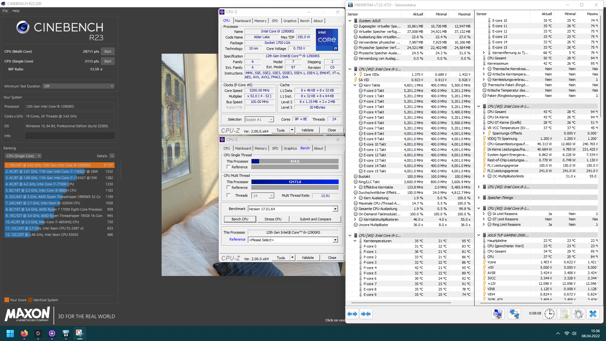The width and height of the screenshot is (606, 341).
Task: Click the HWiNFO expand columns arrows icon
Action: [x=352, y=314]
